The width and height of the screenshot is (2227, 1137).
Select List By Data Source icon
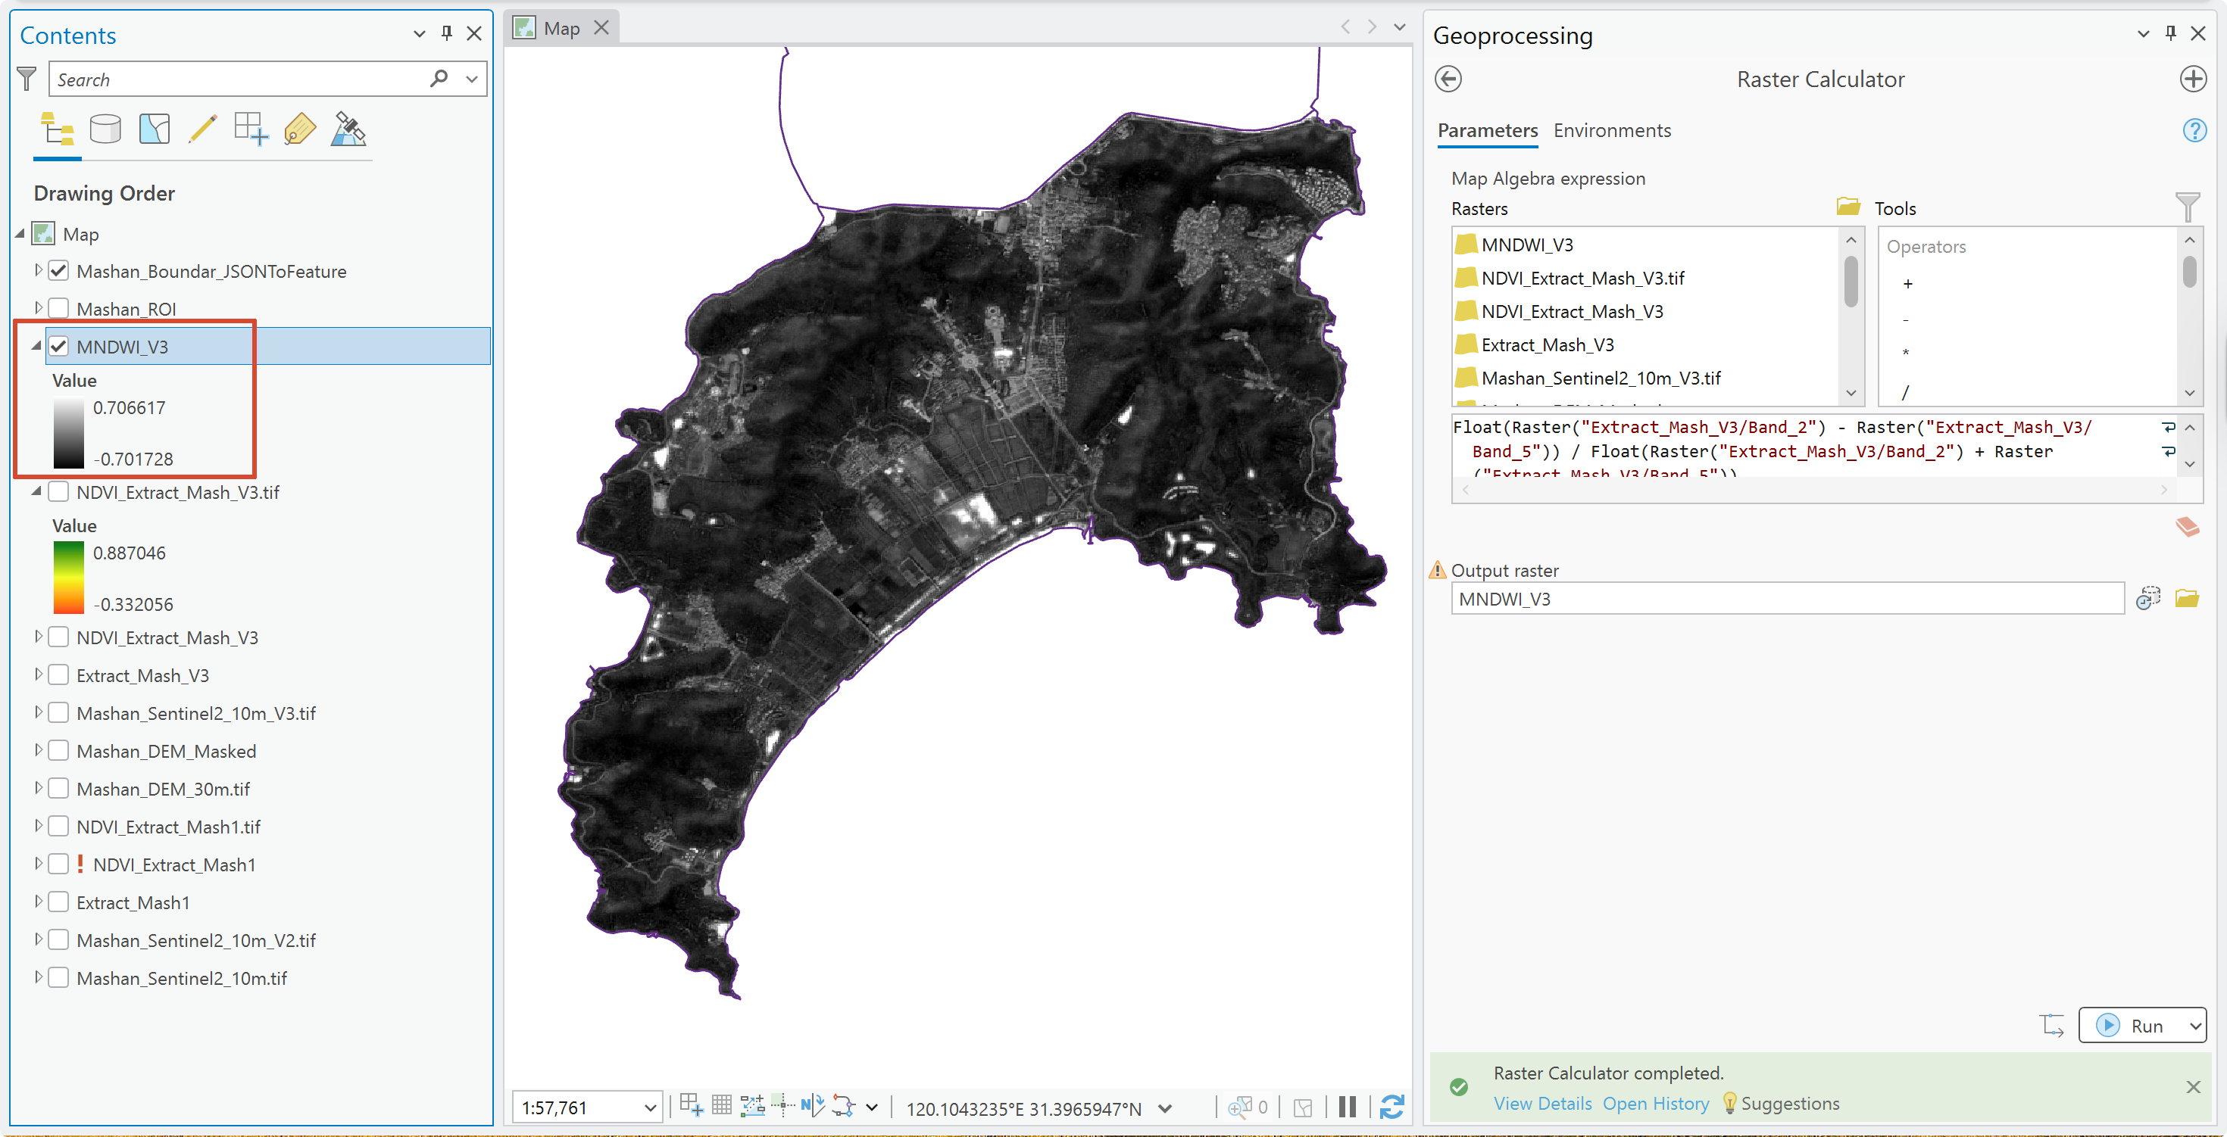(105, 129)
